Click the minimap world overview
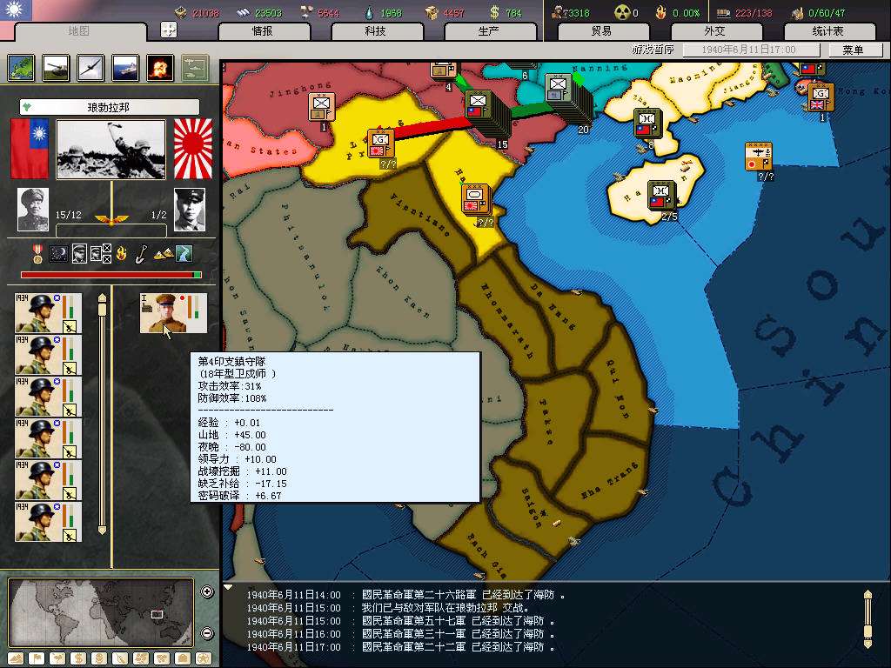891x668 pixels. click(x=101, y=613)
